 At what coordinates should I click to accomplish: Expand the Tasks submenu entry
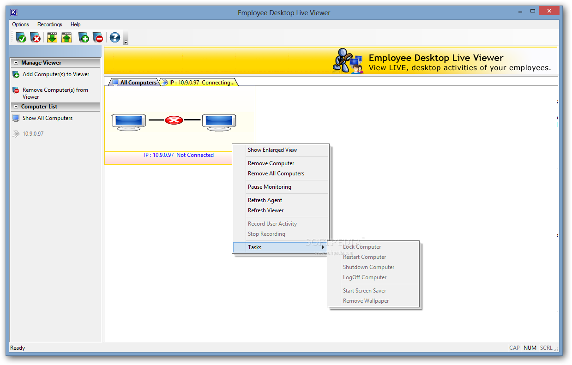pos(281,247)
